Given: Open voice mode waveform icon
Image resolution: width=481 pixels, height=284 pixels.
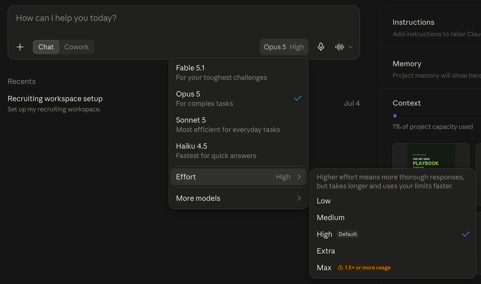Looking at the screenshot, I should 340,47.
